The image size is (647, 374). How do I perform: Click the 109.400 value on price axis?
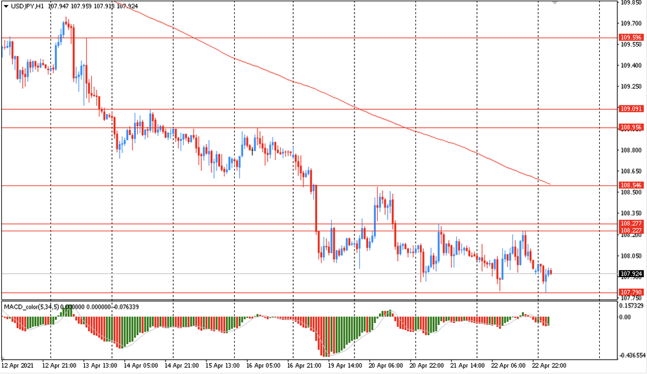point(631,65)
